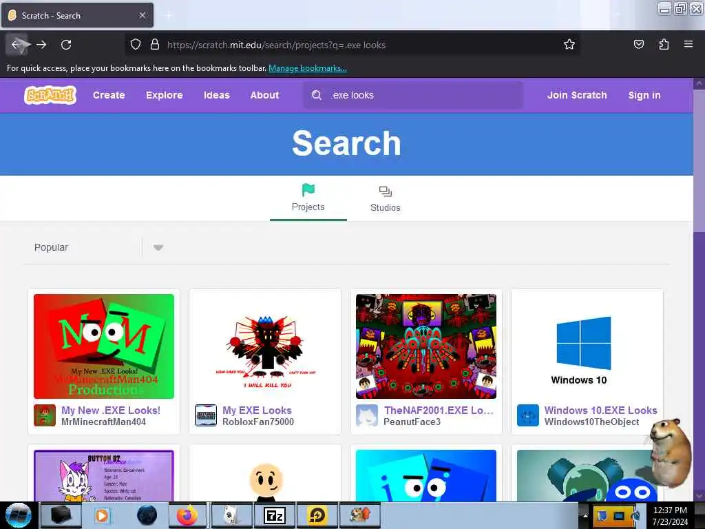The image size is (705, 529).
Task: Click MrMinecraftMan404's user avatar
Action: [x=45, y=415]
